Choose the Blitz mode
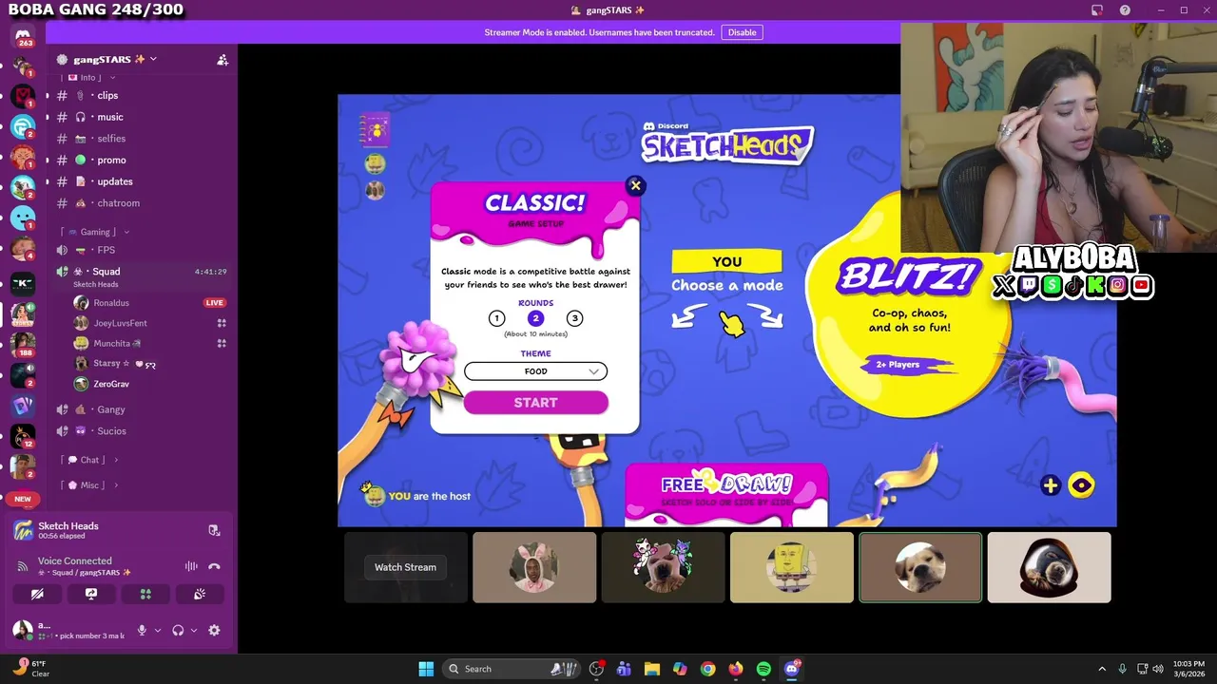This screenshot has width=1217, height=684. (x=908, y=304)
